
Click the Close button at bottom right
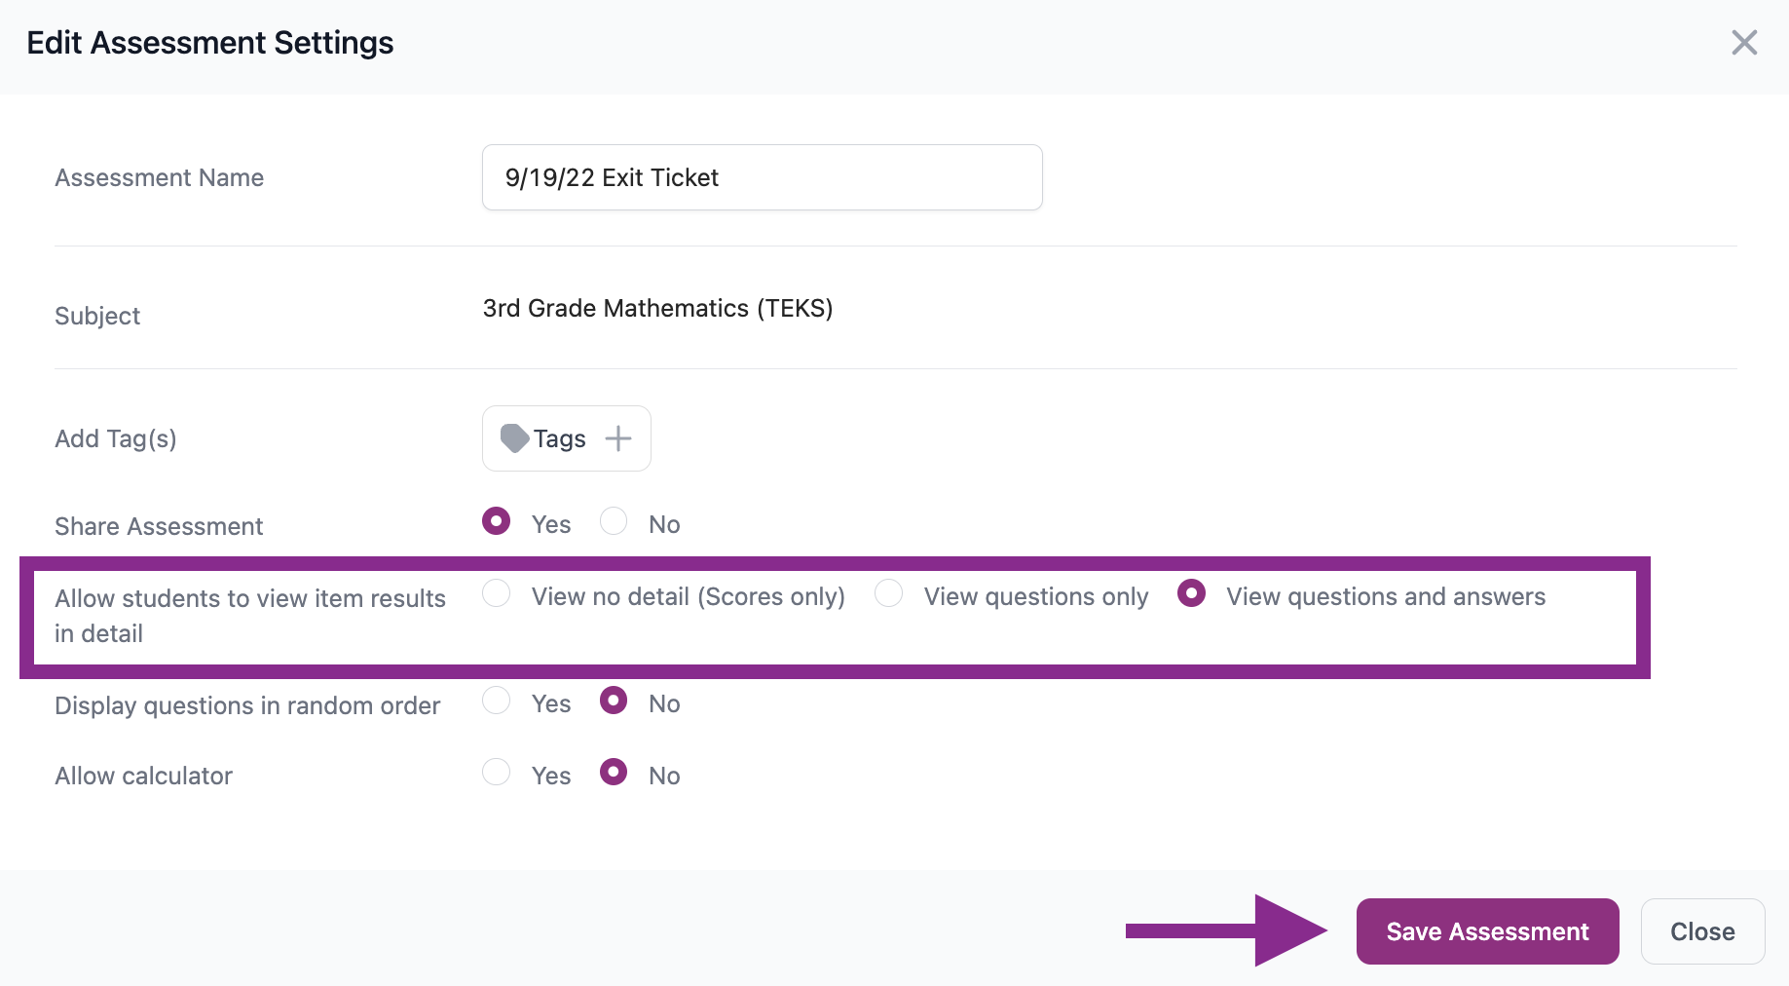click(x=1702, y=931)
